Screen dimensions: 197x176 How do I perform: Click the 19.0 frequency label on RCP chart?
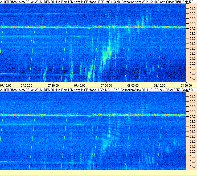click(x=193, y=68)
